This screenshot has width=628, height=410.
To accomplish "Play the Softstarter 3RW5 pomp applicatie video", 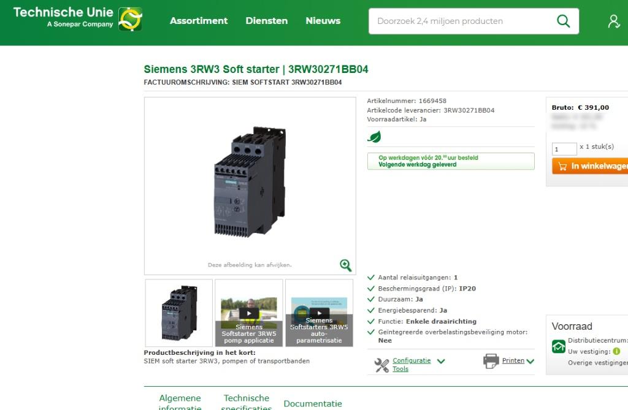I will pos(249,313).
